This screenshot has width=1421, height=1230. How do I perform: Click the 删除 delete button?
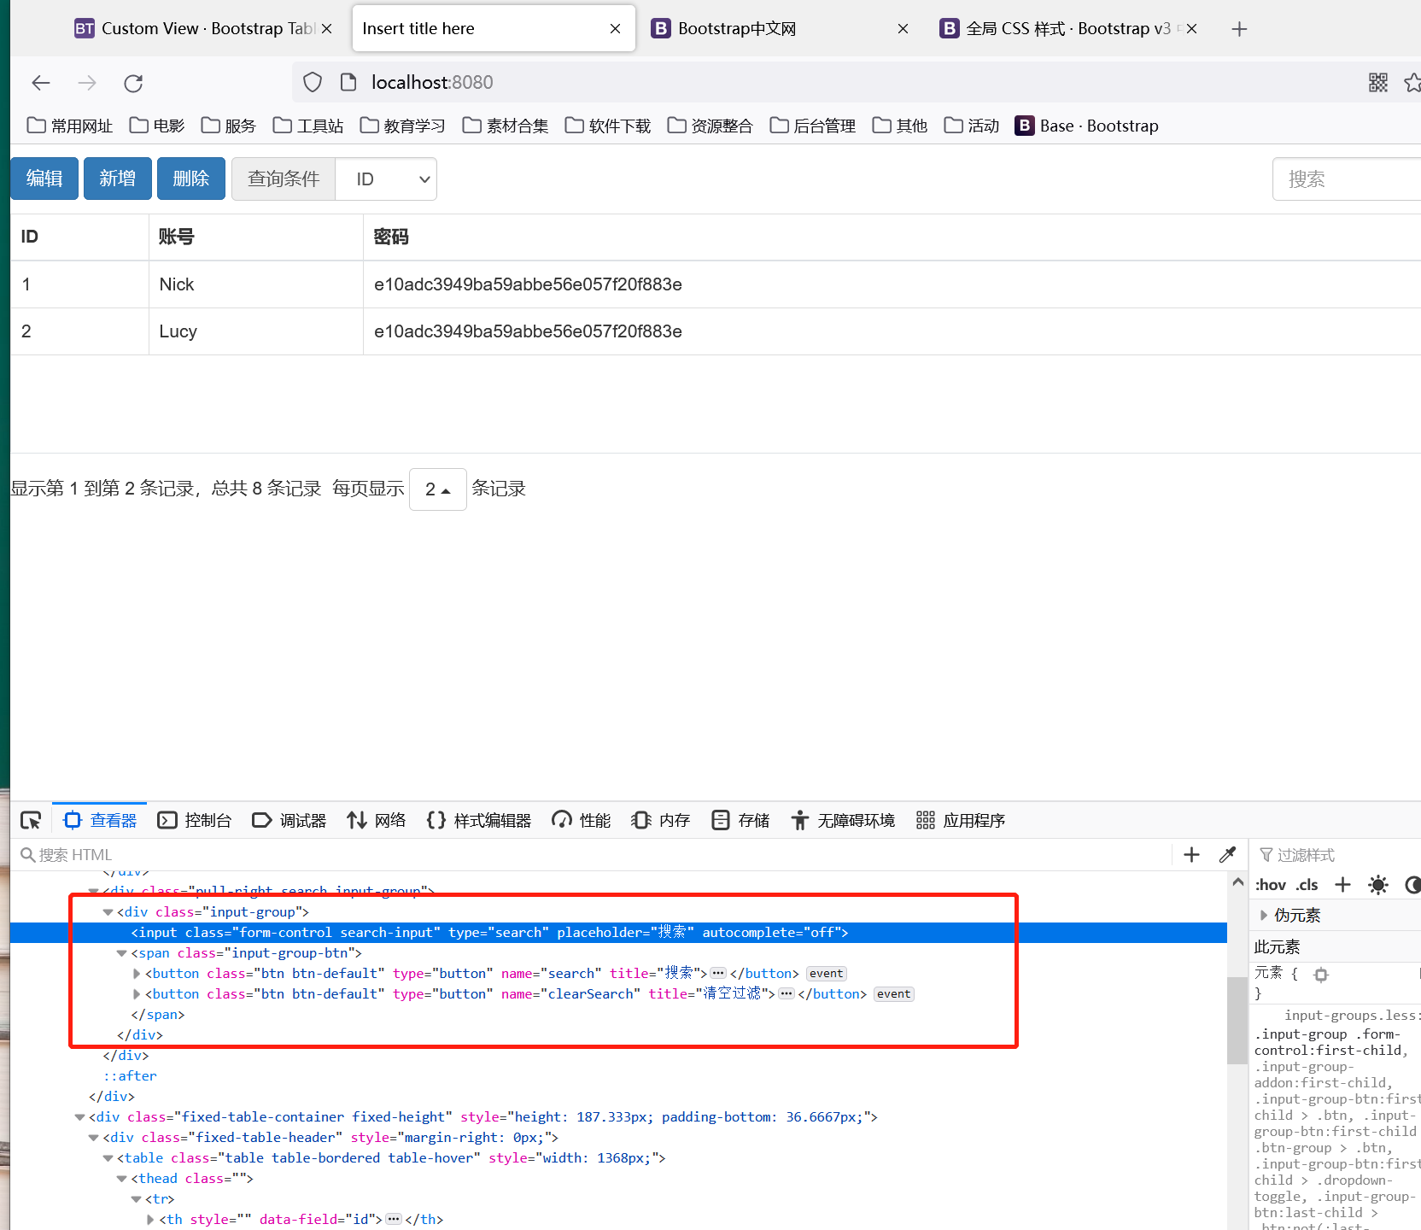191,179
